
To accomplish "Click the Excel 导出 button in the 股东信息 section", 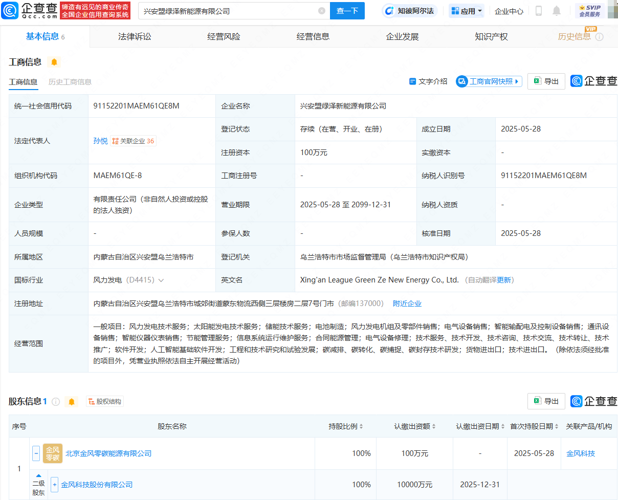I will tap(546, 401).
